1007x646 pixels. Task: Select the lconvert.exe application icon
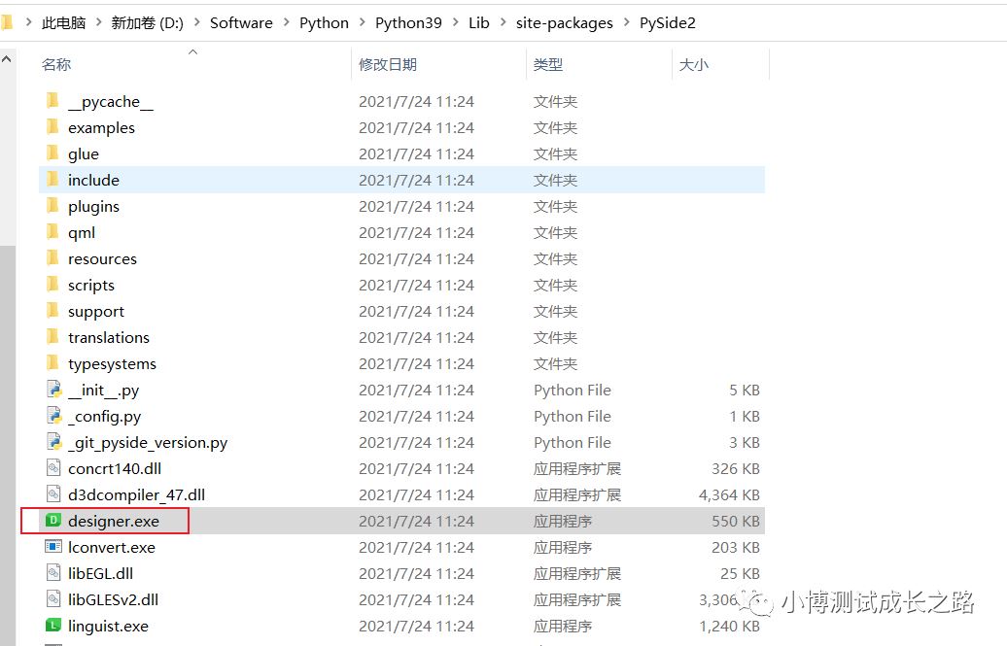pos(53,547)
